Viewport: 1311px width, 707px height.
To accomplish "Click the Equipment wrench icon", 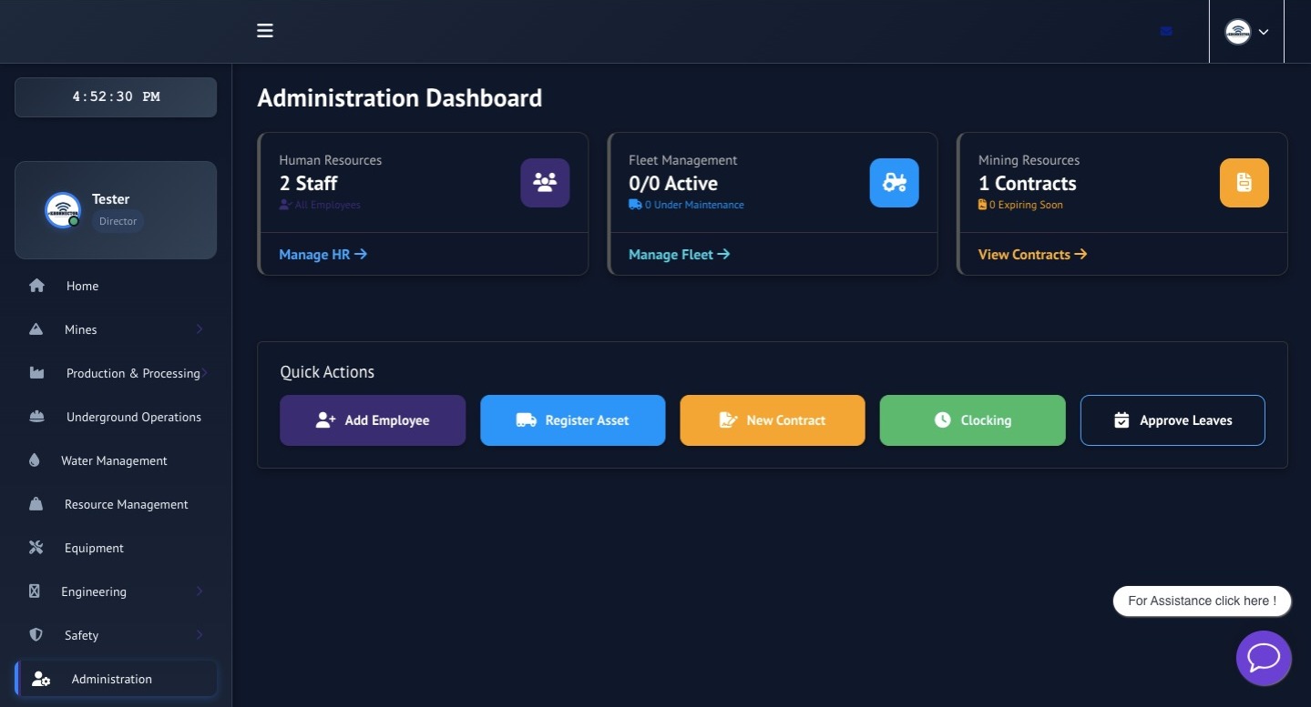I will [36, 547].
